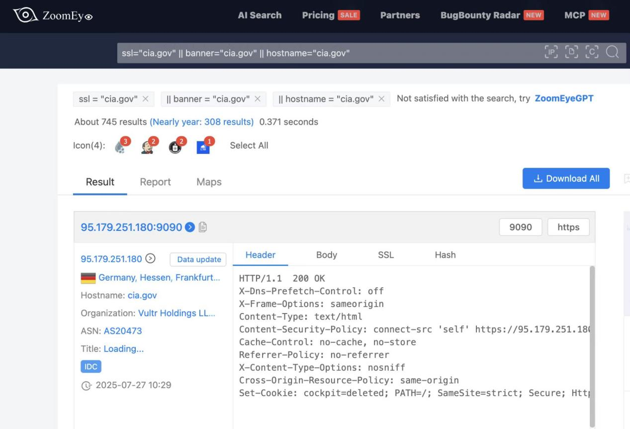Click the X-Frame-Options: sameorigin line
The width and height of the screenshot is (630, 429).
pos(311,304)
